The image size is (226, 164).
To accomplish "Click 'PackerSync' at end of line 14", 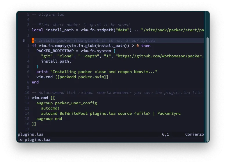I will [x=169, y=114].
